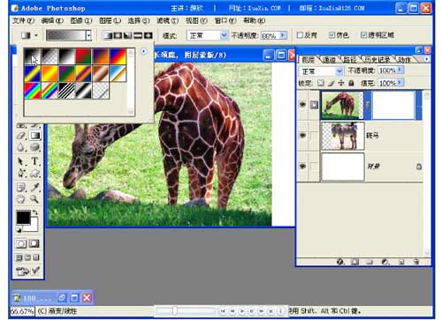Toggle lock image pixels brush icon
This screenshot has width=442, height=320.
click(331, 83)
